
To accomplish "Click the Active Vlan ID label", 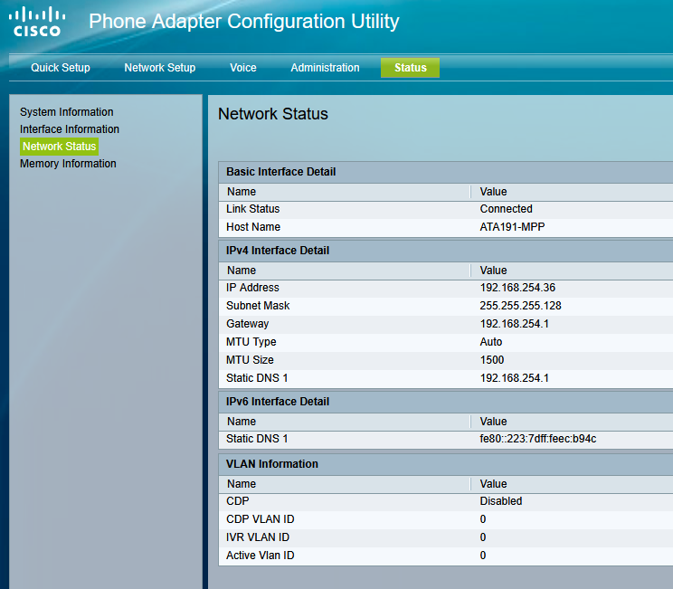I will 261,556.
